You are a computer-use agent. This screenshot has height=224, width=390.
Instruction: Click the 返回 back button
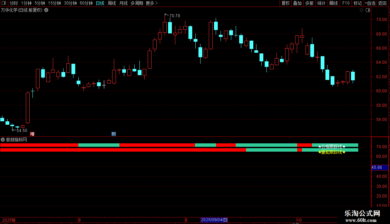[x=382, y=3]
